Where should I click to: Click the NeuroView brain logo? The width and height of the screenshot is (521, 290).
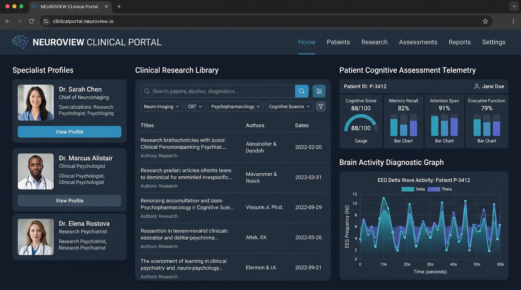(20, 42)
